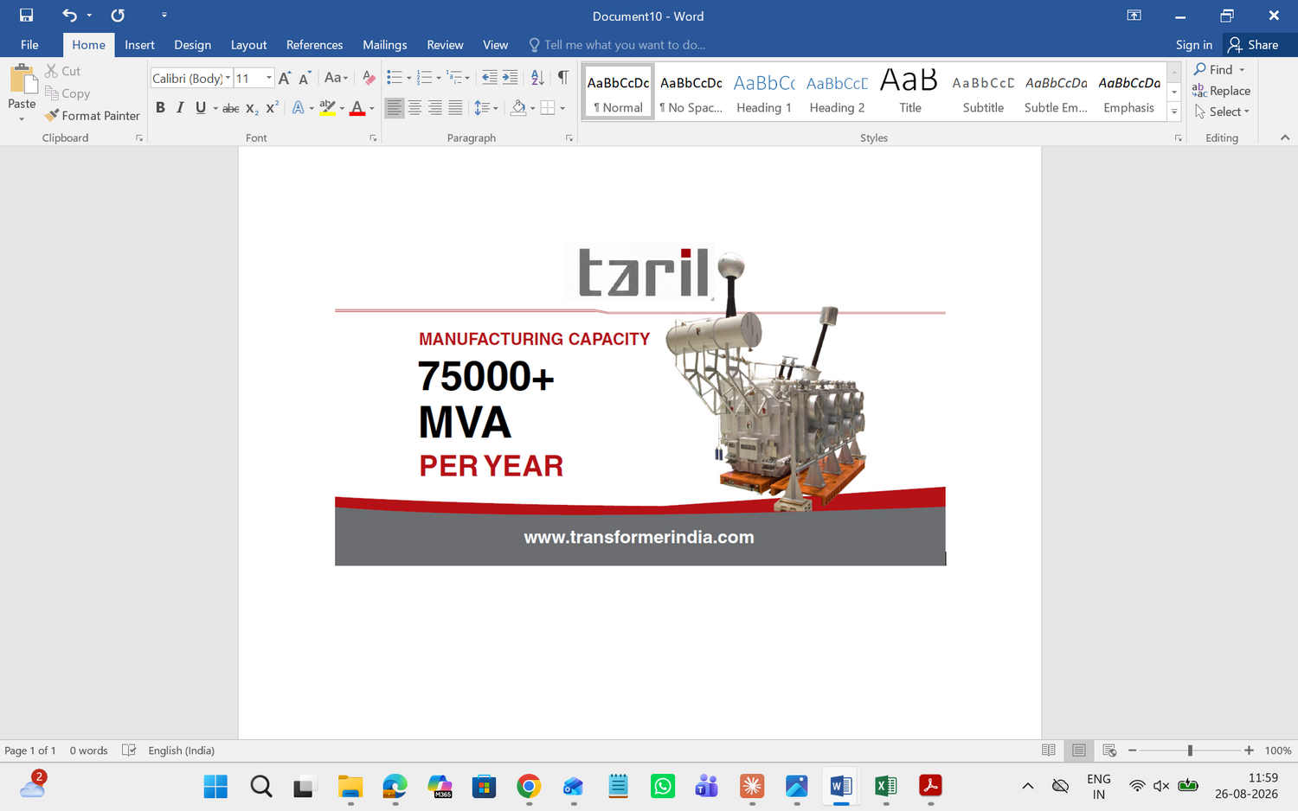Open the Customize Quick Access Toolbar arrow
Image resolution: width=1298 pixels, height=811 pixels.
click(164, 16)
